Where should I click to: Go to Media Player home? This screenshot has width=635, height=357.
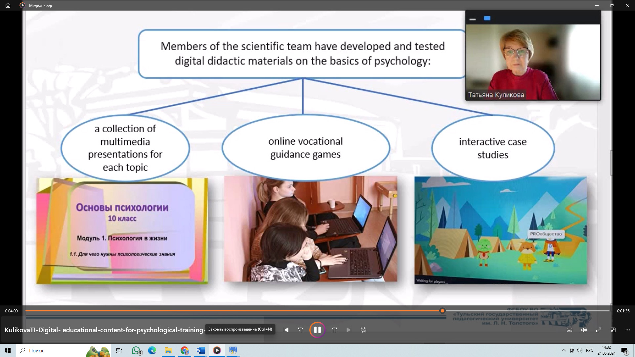coord(8,5)
